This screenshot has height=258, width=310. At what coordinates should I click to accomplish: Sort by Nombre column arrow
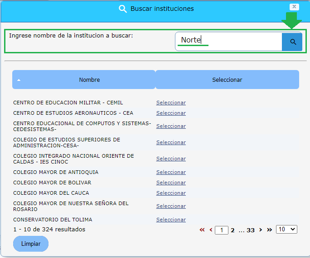19,80
